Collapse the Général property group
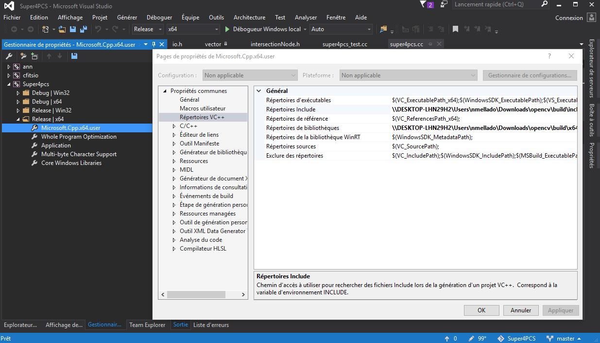This screenshot has height=343, width=600. 259,90
